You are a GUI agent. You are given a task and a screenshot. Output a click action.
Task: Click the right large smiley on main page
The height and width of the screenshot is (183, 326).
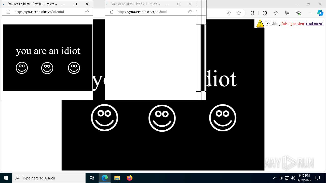click(223, 118)
